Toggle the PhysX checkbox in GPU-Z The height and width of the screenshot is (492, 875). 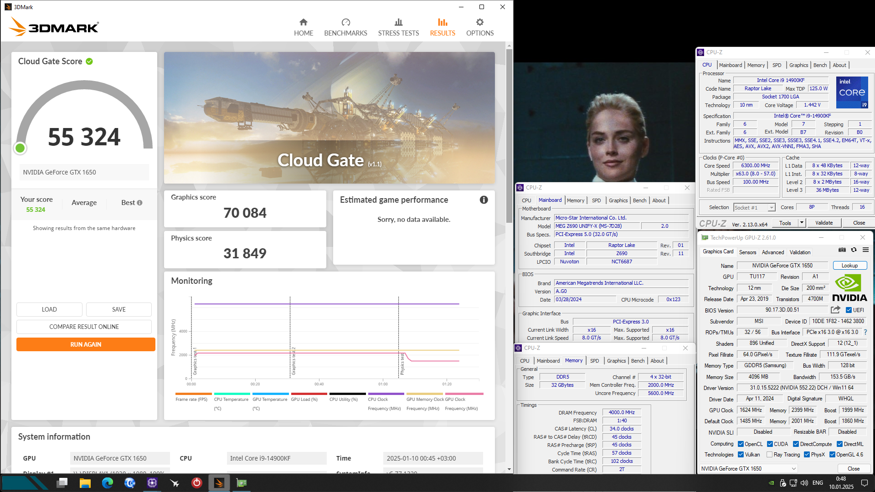click(x=807, y=455)
